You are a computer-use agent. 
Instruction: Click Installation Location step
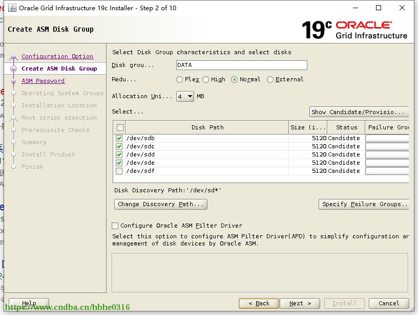[x=59, y=105]
